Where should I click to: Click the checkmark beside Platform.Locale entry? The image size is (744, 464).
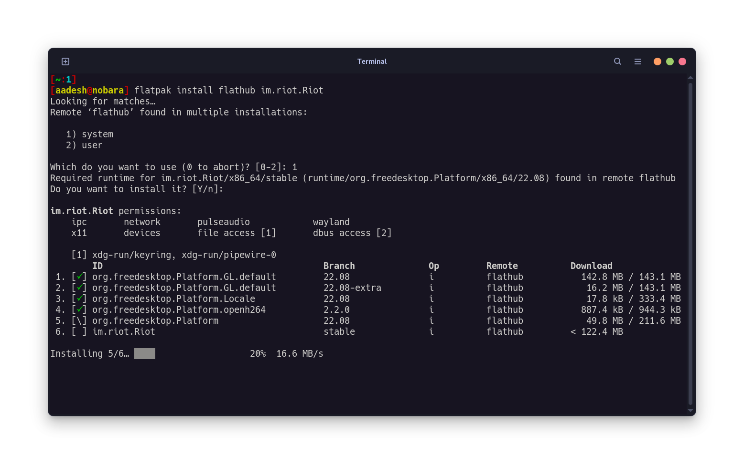(79, 299)
